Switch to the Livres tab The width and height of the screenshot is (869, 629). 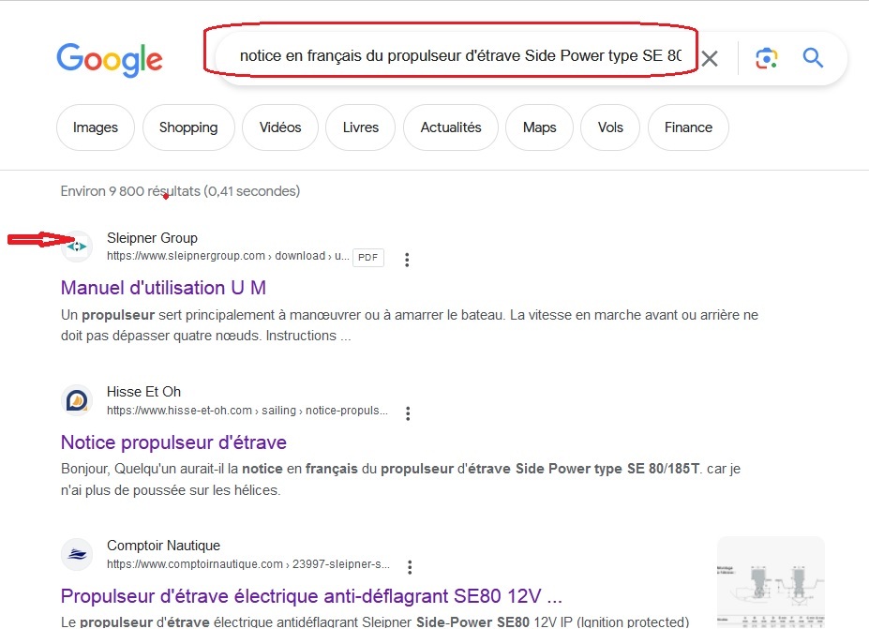pos(361,127)
